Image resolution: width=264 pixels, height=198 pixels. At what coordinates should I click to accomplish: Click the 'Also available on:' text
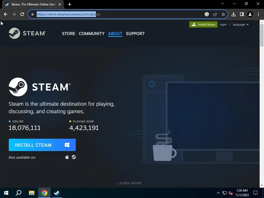[x=22, y=158]
